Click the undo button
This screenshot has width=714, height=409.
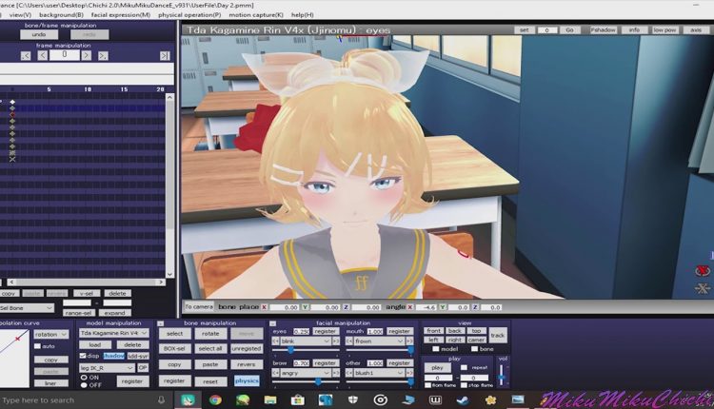pyautogui.click(x=39, y=34)
